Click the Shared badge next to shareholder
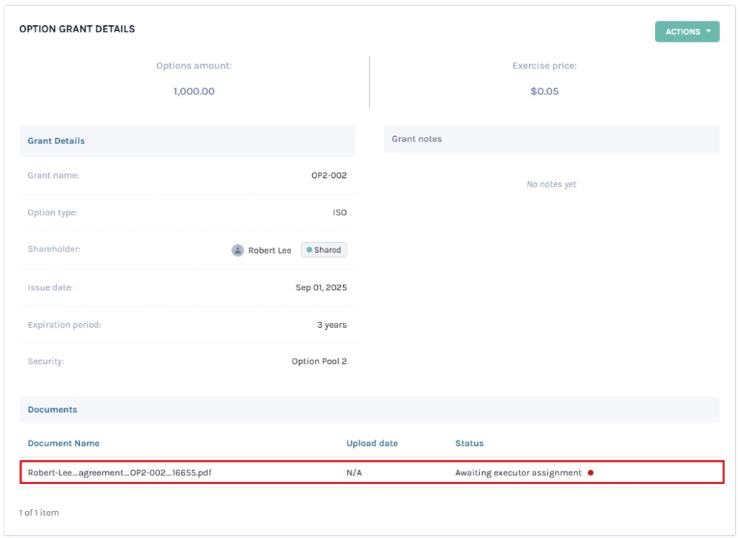 [x=324, y=250]
